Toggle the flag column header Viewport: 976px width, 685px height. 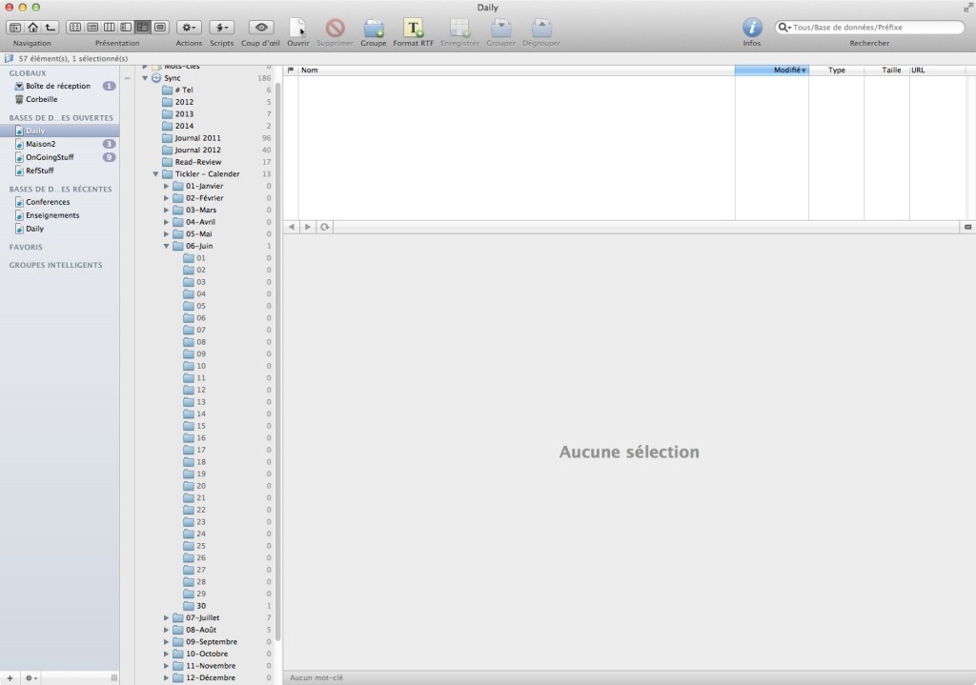click(x=291, y=71)
